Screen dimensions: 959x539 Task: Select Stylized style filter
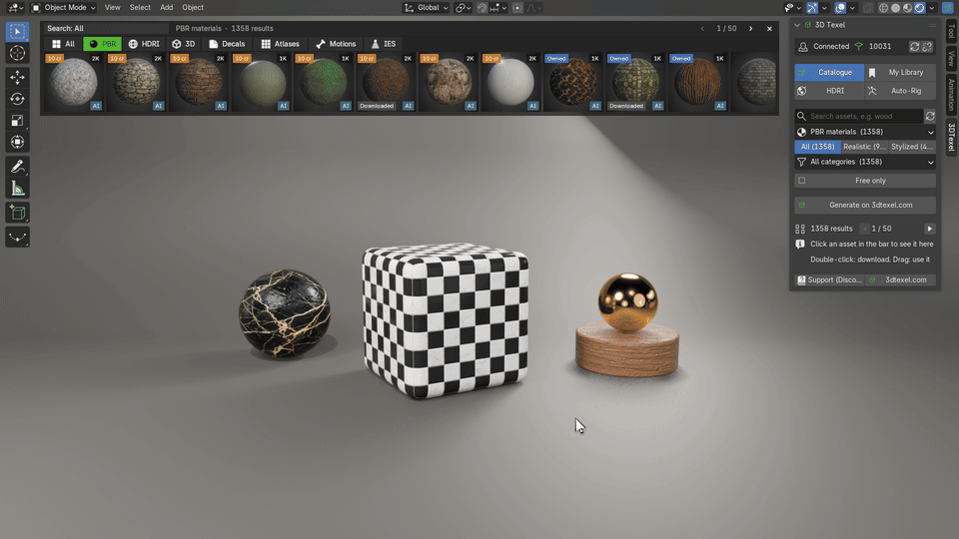tap(912, 147)
